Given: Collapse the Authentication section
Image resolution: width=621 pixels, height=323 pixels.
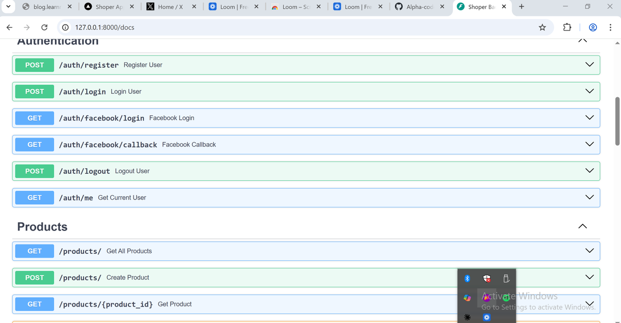Looking at the screenshot, I should click(x=582, y=40).
